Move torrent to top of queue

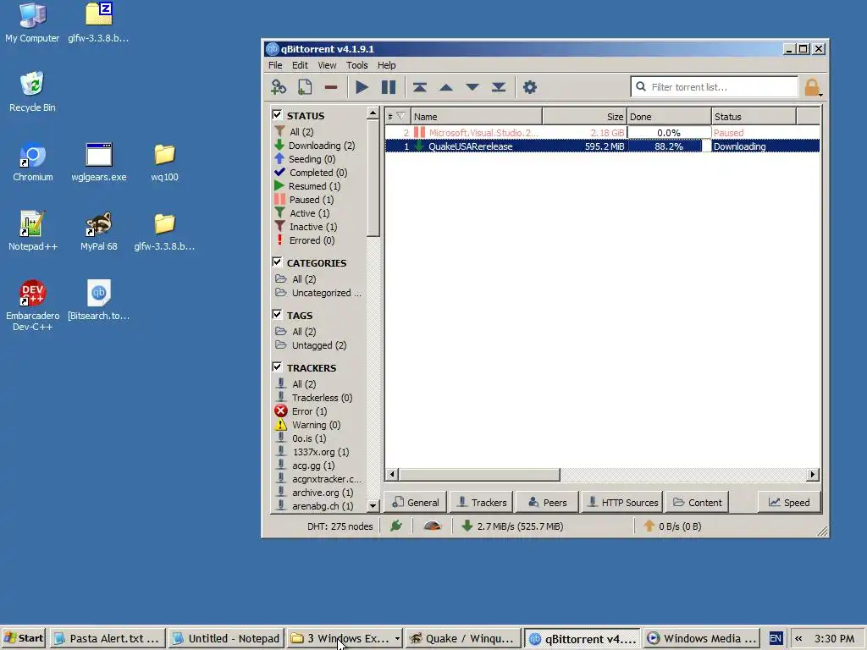420,87
